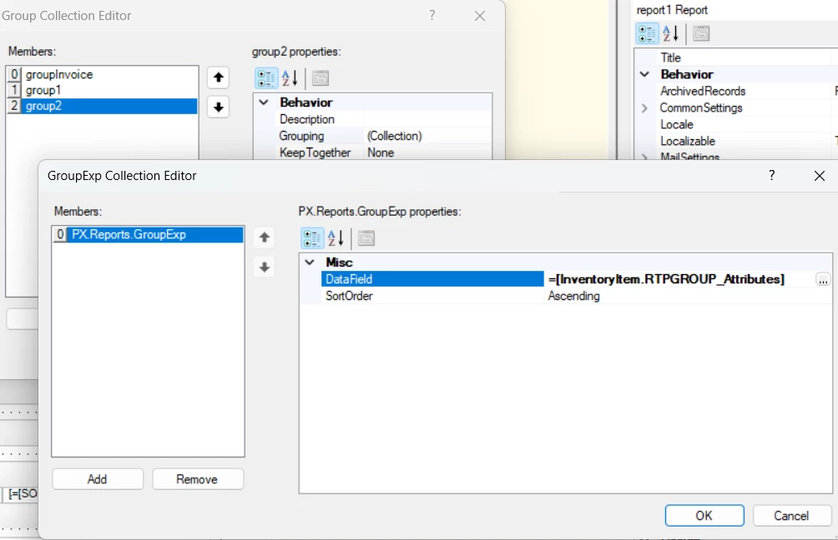The image size is (838, 540).
Task: Click Categorized icon in report1 Report panel
Action: click(x=647, y=33)
